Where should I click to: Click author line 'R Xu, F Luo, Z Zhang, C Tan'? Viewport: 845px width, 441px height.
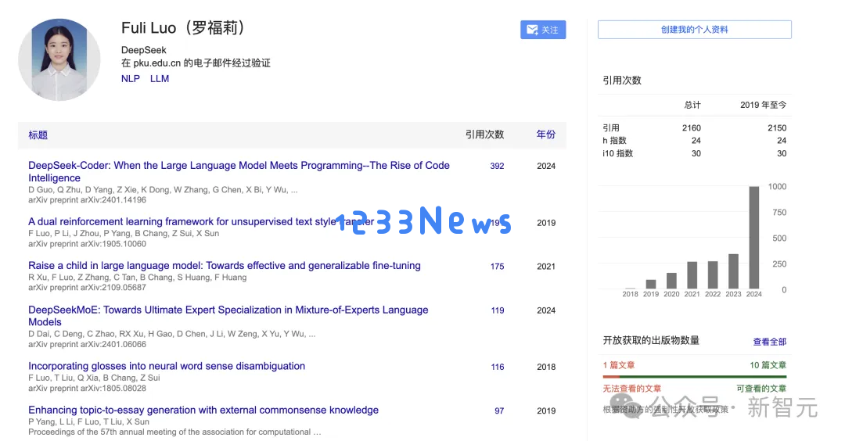[x=138, y=278]
